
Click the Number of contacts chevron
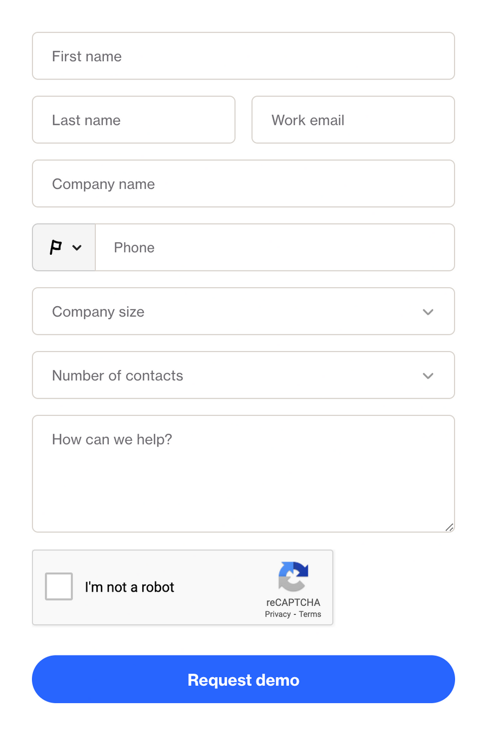[x=428, y=375]
